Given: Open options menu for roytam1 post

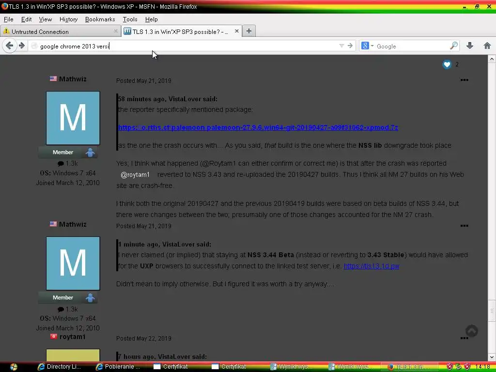Looking at the screenshot, I should 464,338.
